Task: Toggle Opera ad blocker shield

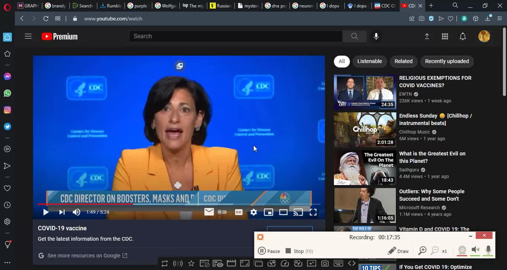Action: pyautogui.click(x=431, y=19)
